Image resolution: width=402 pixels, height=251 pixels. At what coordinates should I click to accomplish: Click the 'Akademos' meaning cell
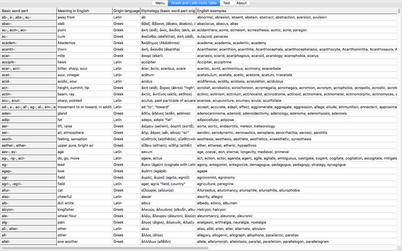tap(84, 43)
